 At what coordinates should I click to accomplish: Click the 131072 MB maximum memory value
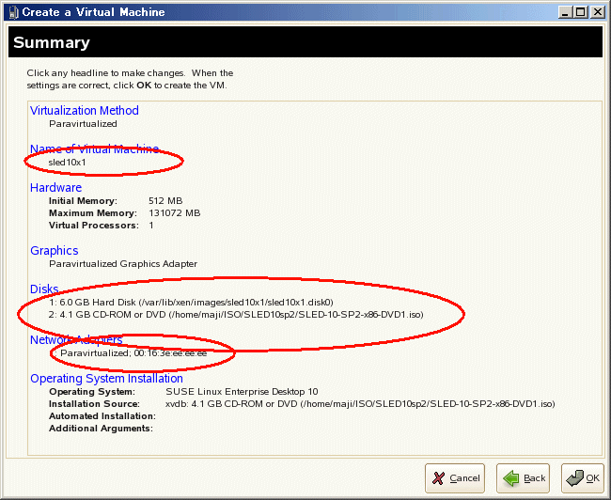click(x=175, y=213)
